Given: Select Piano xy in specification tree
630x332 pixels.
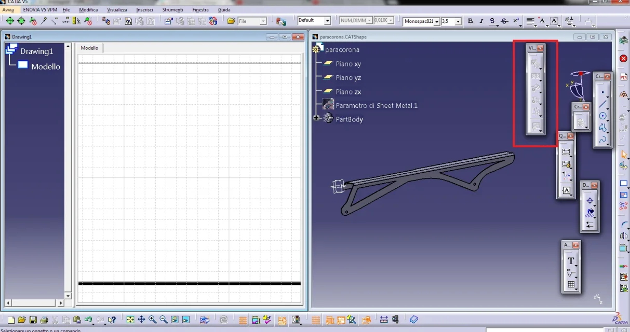Looking at the screenshot, I should 348,64.
